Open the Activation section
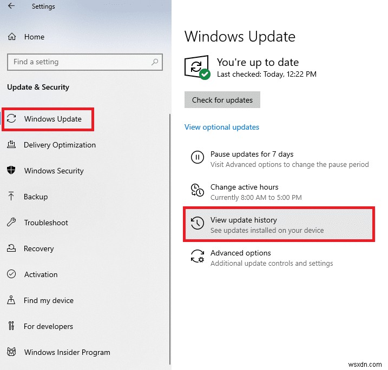Screen dimensions: 388x370 pyautogui.click(x=41, y=274)
